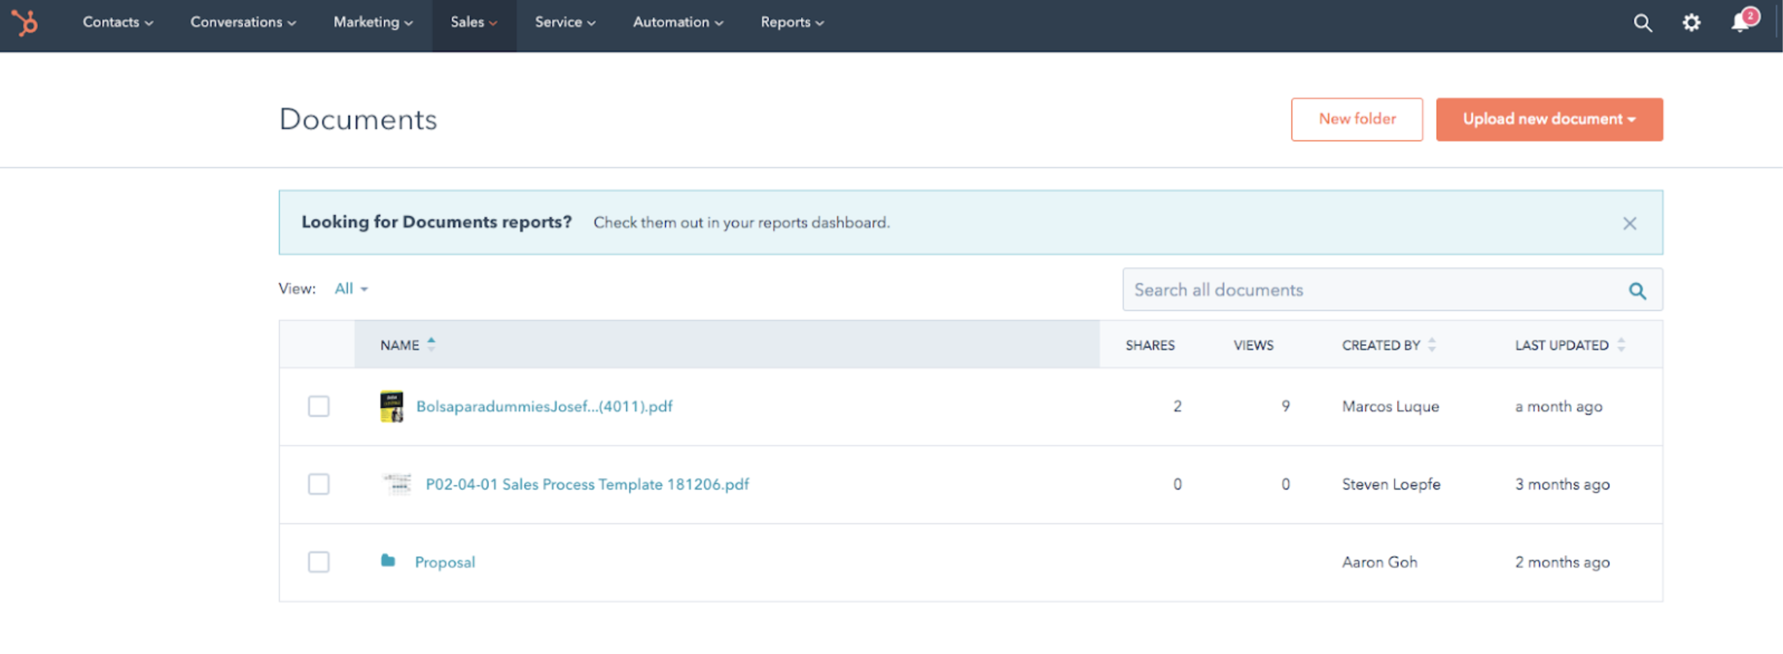Check the Sales Process Template row

318,485
